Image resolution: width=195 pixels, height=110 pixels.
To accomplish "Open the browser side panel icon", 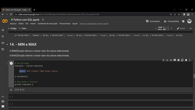I will [x=184, y=14].
